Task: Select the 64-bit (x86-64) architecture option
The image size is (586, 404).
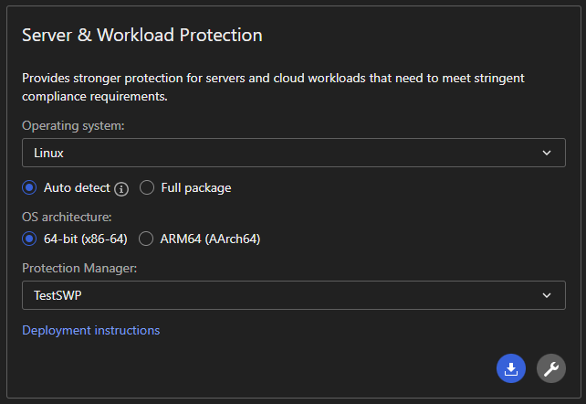Action: [x=29, y=239]
